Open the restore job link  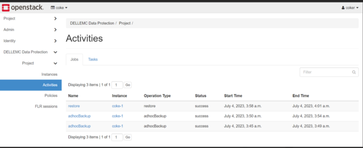coord(74,106)
